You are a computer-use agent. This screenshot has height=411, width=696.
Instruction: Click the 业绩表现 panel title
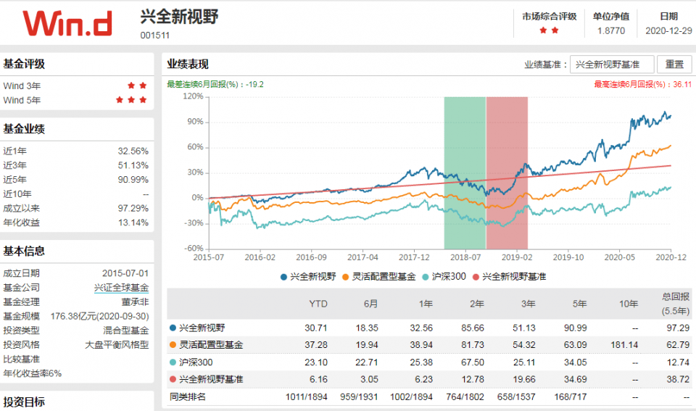(188, 65)
